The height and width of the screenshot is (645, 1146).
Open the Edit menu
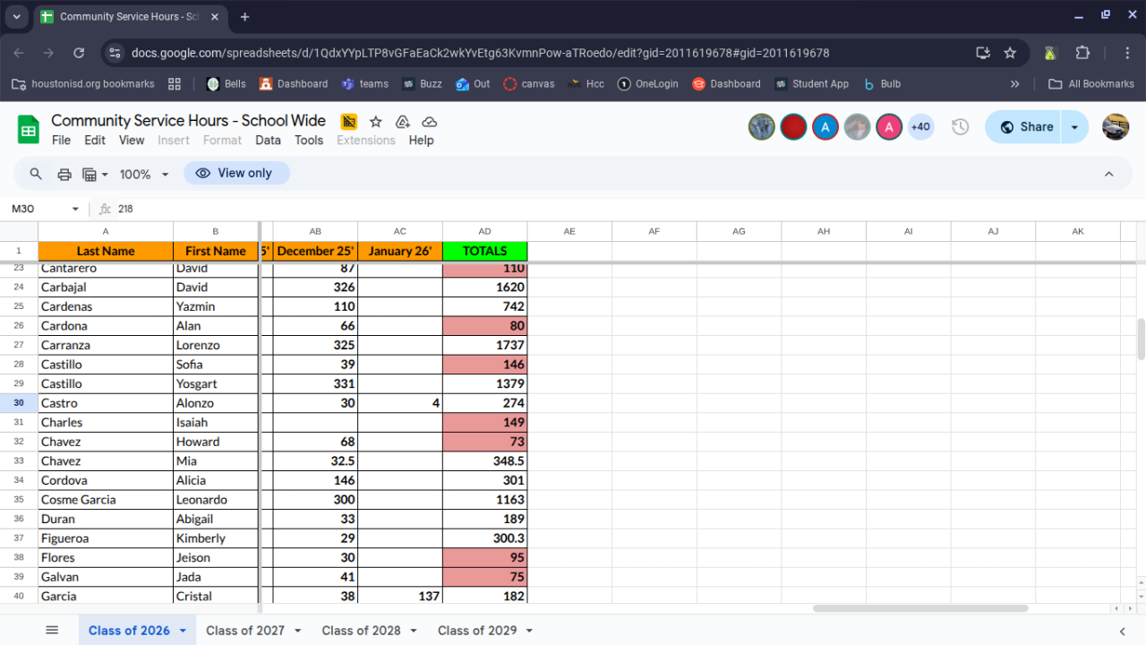pyautogui.click(x=95, y=140)
